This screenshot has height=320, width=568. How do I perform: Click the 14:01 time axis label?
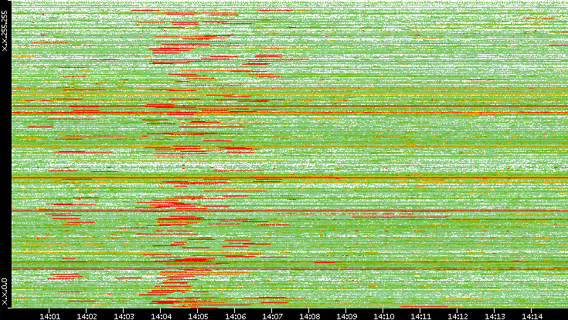[49, 316]
